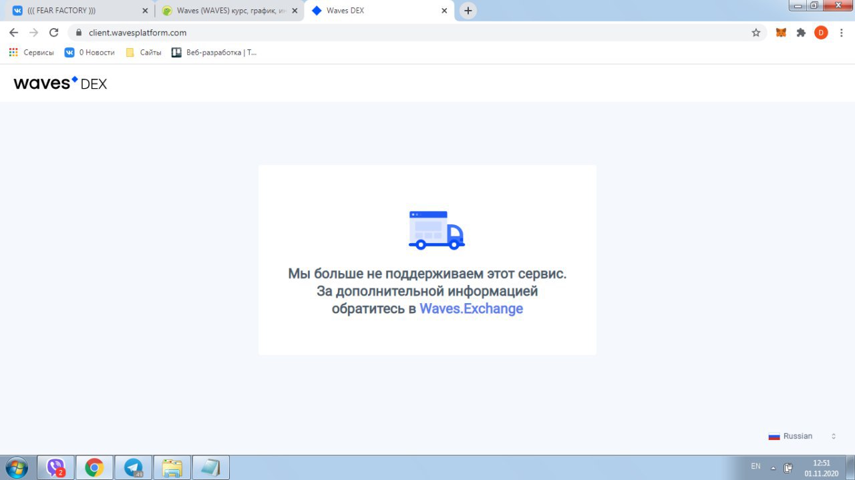Switch the EN input language
The height and width of the screenshot is (480, 855).
(755, 466)
